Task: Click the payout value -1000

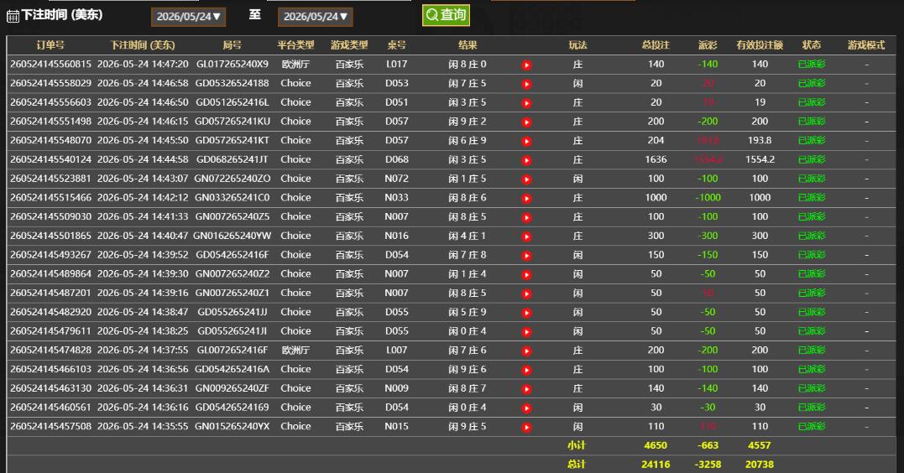Action: point(708,197)
